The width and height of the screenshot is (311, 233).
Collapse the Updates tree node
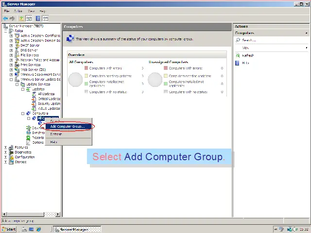[23, 89]
